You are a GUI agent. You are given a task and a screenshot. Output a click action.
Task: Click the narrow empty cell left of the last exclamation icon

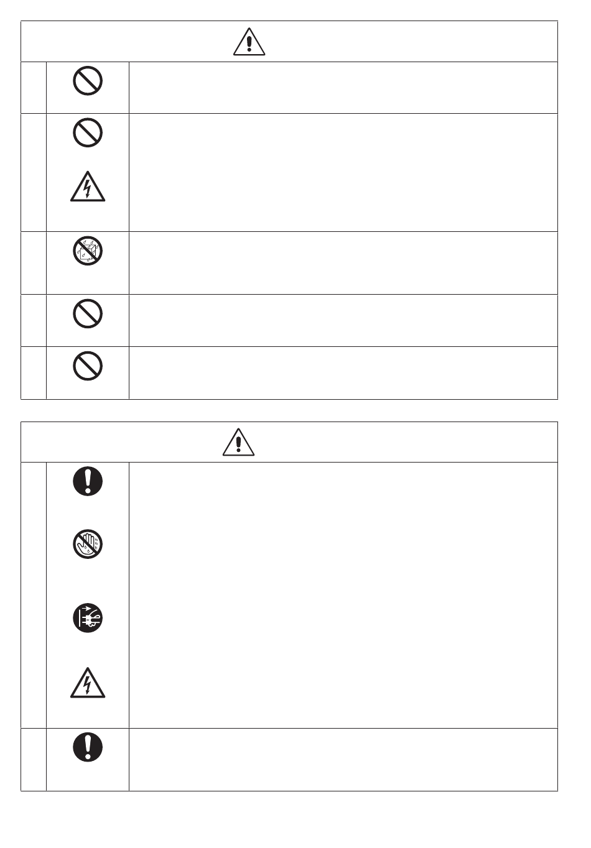pyautogui.click(x=34, y=759)
